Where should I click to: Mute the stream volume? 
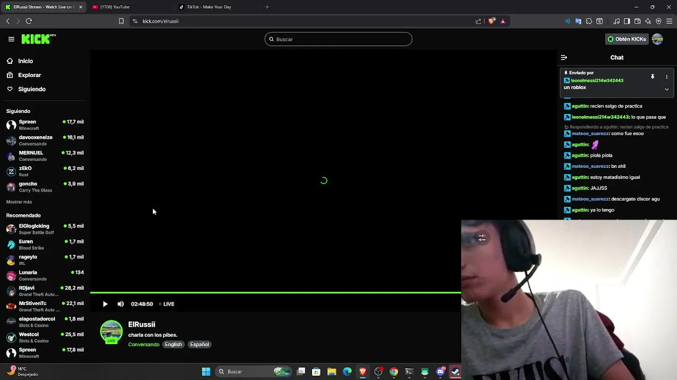121,304
